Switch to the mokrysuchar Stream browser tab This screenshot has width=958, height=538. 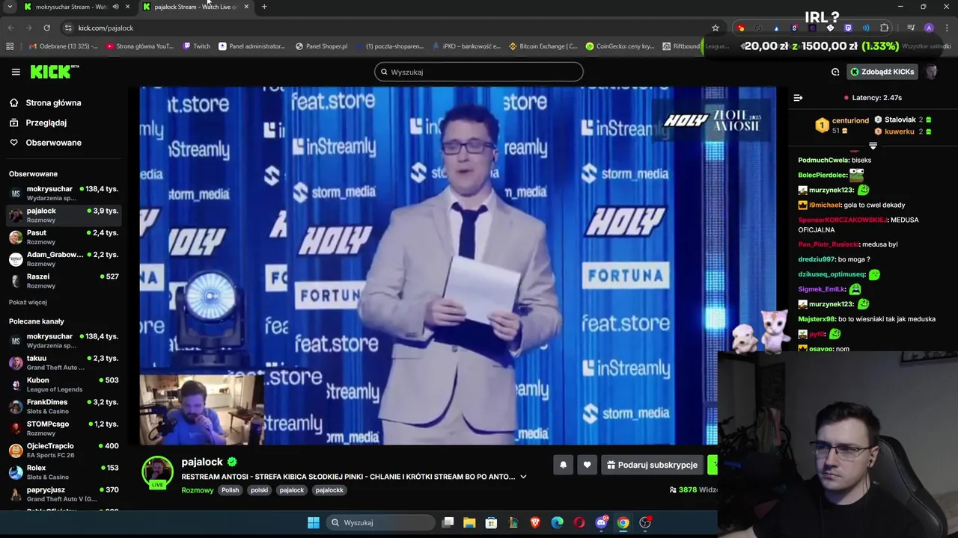(x=71, y=7)
